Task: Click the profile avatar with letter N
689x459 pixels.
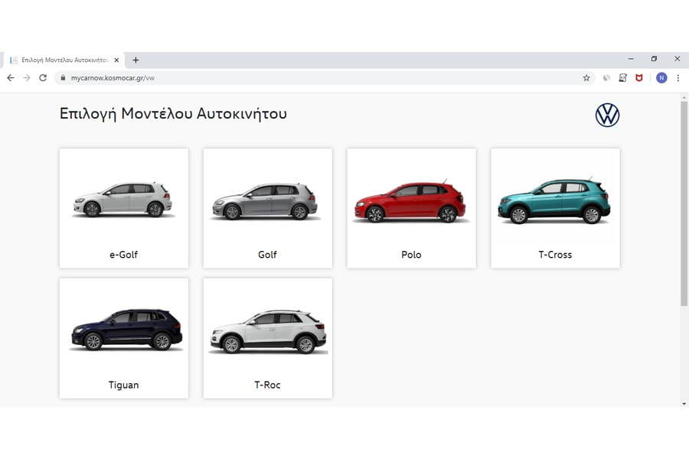Action: click(x=661, y=77)
